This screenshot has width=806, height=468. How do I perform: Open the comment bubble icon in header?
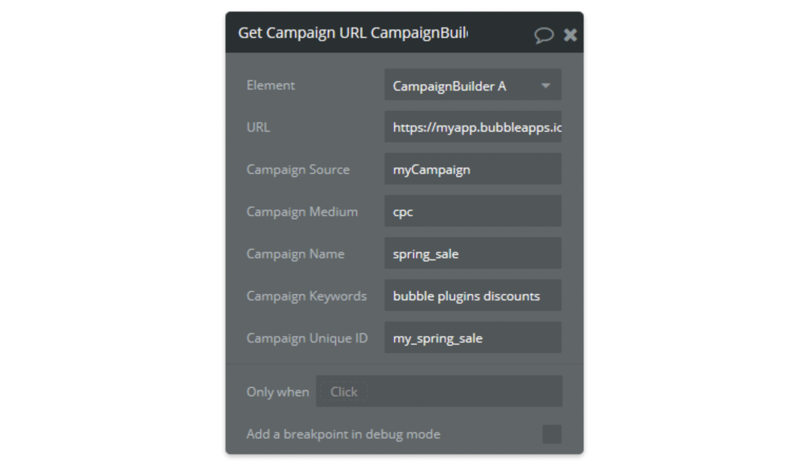coord(544,35)
